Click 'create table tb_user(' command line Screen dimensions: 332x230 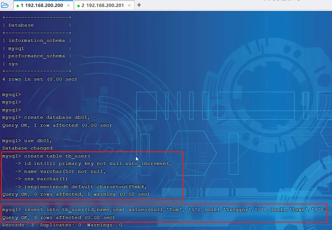46,156
